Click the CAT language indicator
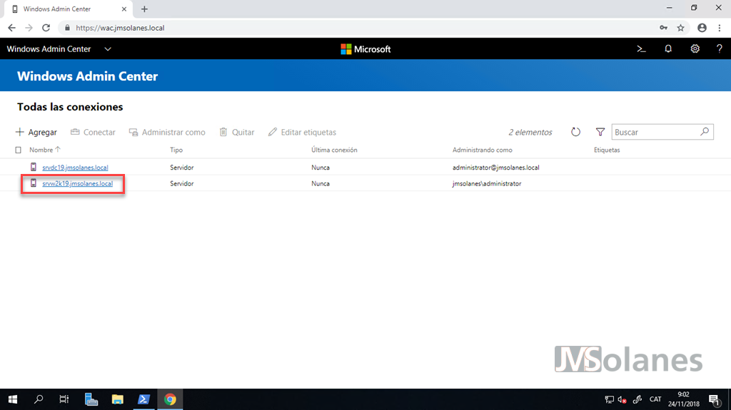The width and height of the screenshot is (731, 410). point(655,399)
